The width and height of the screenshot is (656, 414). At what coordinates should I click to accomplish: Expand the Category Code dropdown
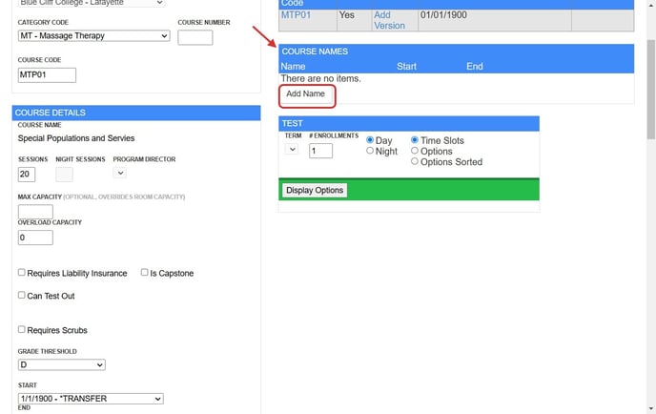coord(93,36)
